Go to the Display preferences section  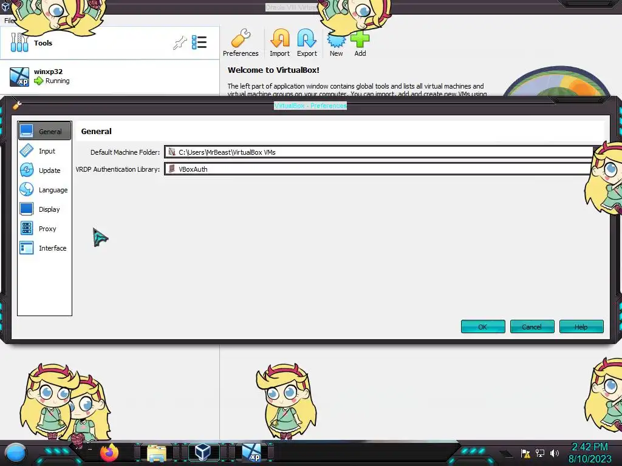(44, 209)
